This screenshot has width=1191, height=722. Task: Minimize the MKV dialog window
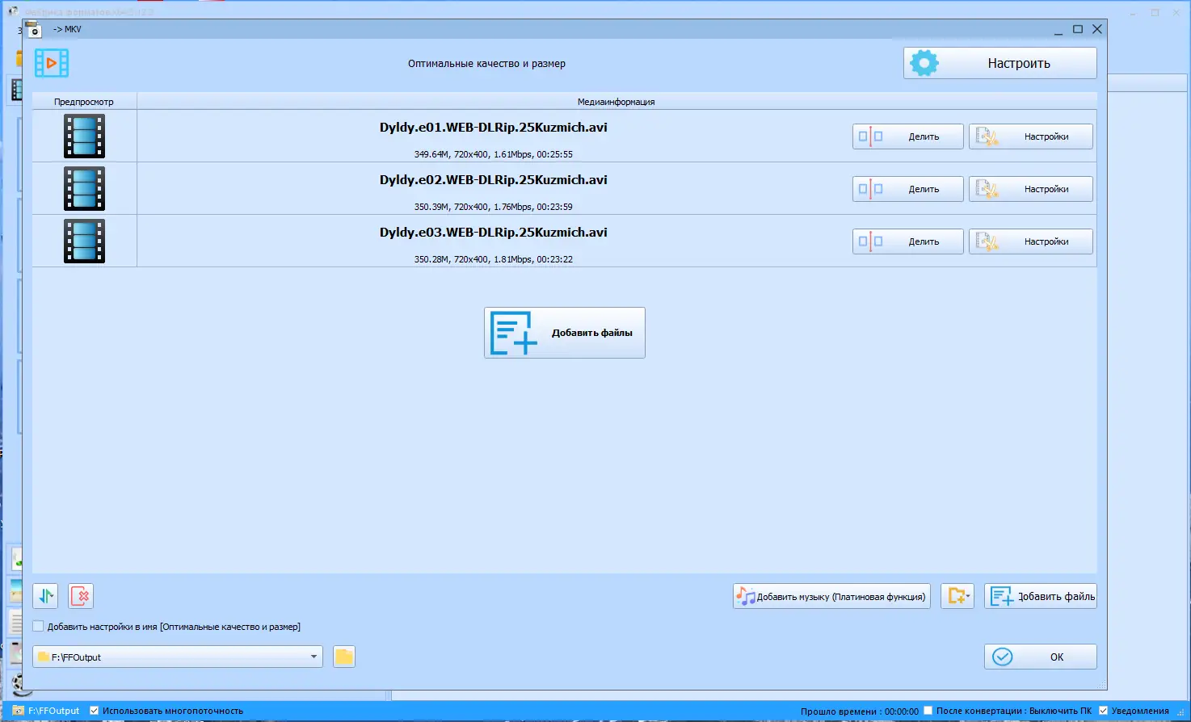click(1058, 31)
